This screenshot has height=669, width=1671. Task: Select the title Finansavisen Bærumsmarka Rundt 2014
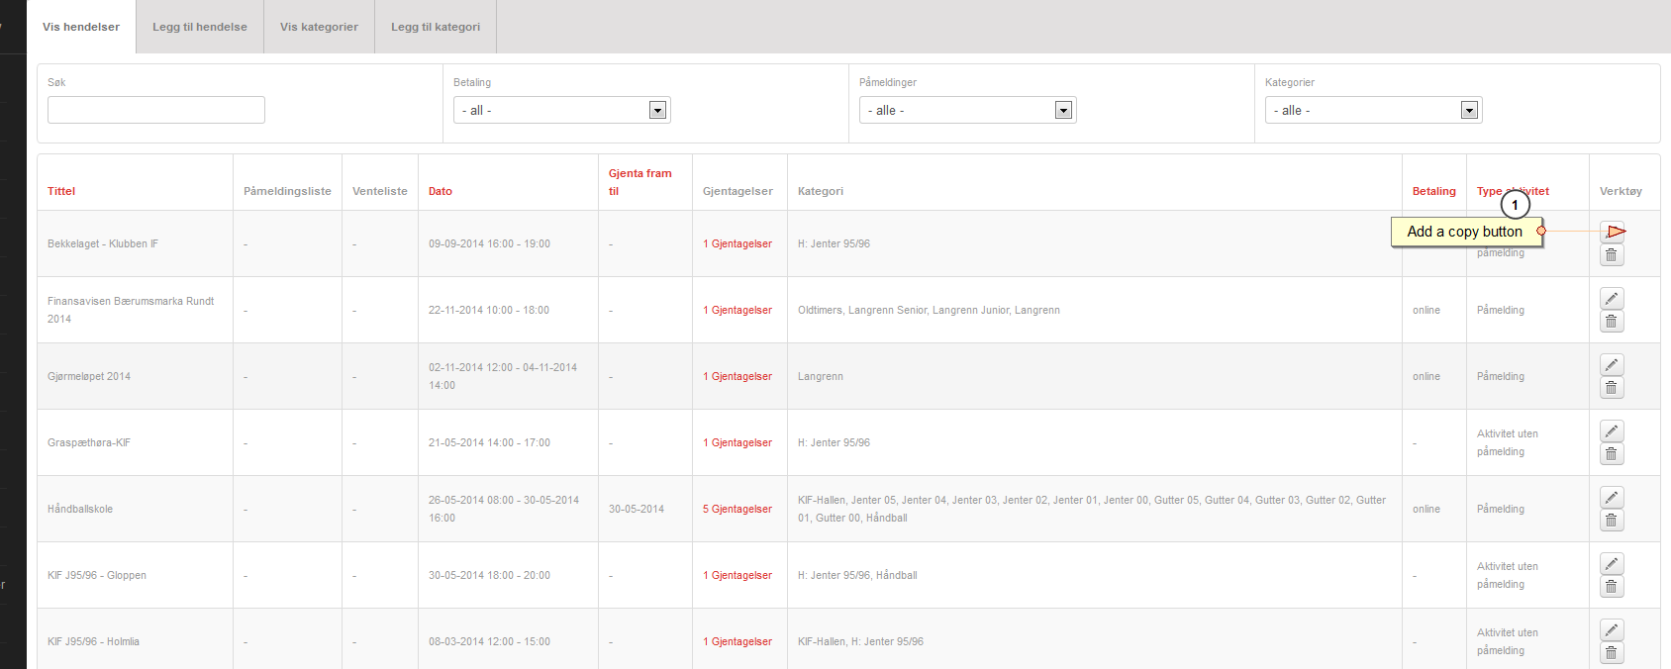pyautogui.click(x=131, y=310)
